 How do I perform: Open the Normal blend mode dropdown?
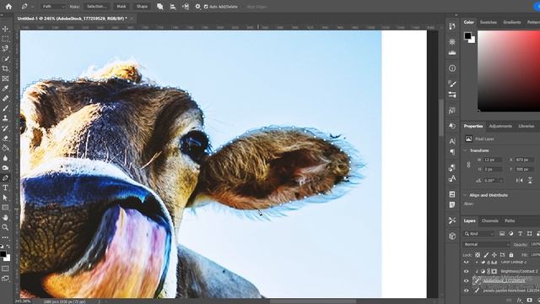486,244
